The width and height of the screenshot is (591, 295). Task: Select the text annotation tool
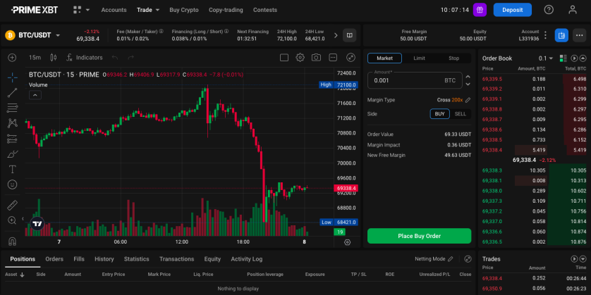(x=13, y=169)
